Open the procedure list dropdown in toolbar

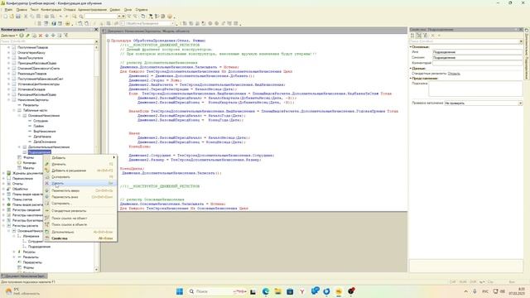[173, 23]
